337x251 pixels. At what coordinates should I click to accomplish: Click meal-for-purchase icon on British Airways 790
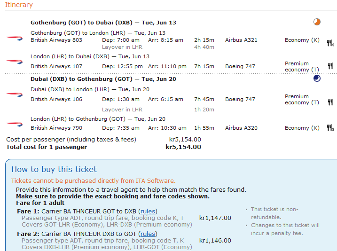(x=330, y=128)
